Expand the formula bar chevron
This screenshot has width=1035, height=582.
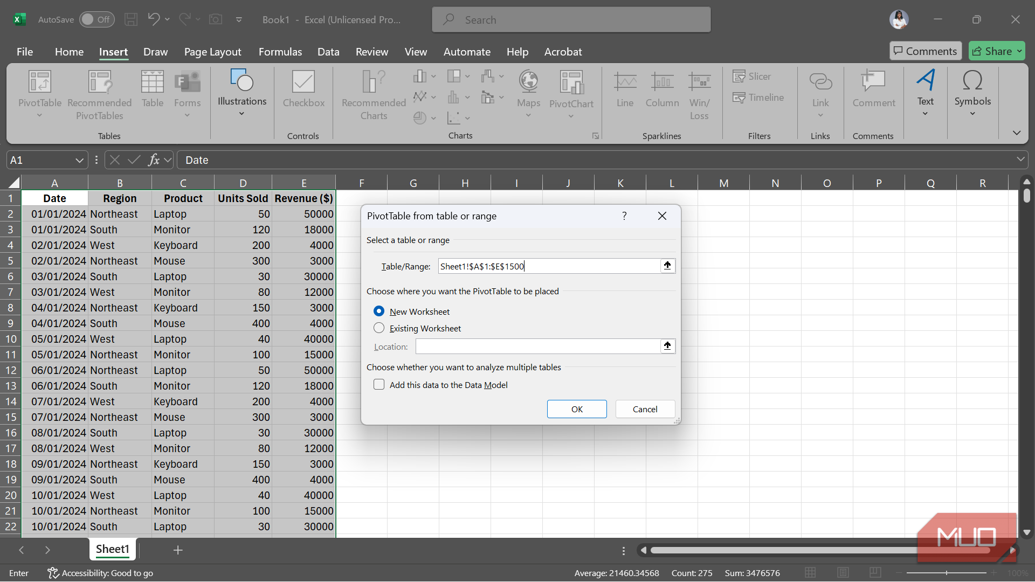[1020, 160]
